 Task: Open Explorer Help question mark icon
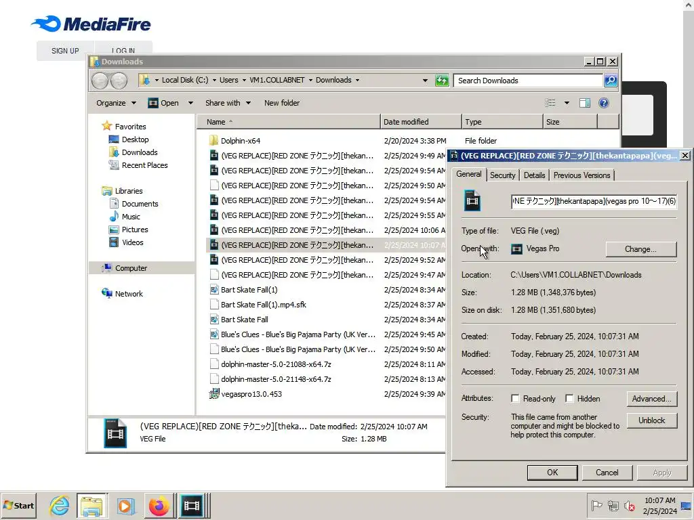click(604, 103)
